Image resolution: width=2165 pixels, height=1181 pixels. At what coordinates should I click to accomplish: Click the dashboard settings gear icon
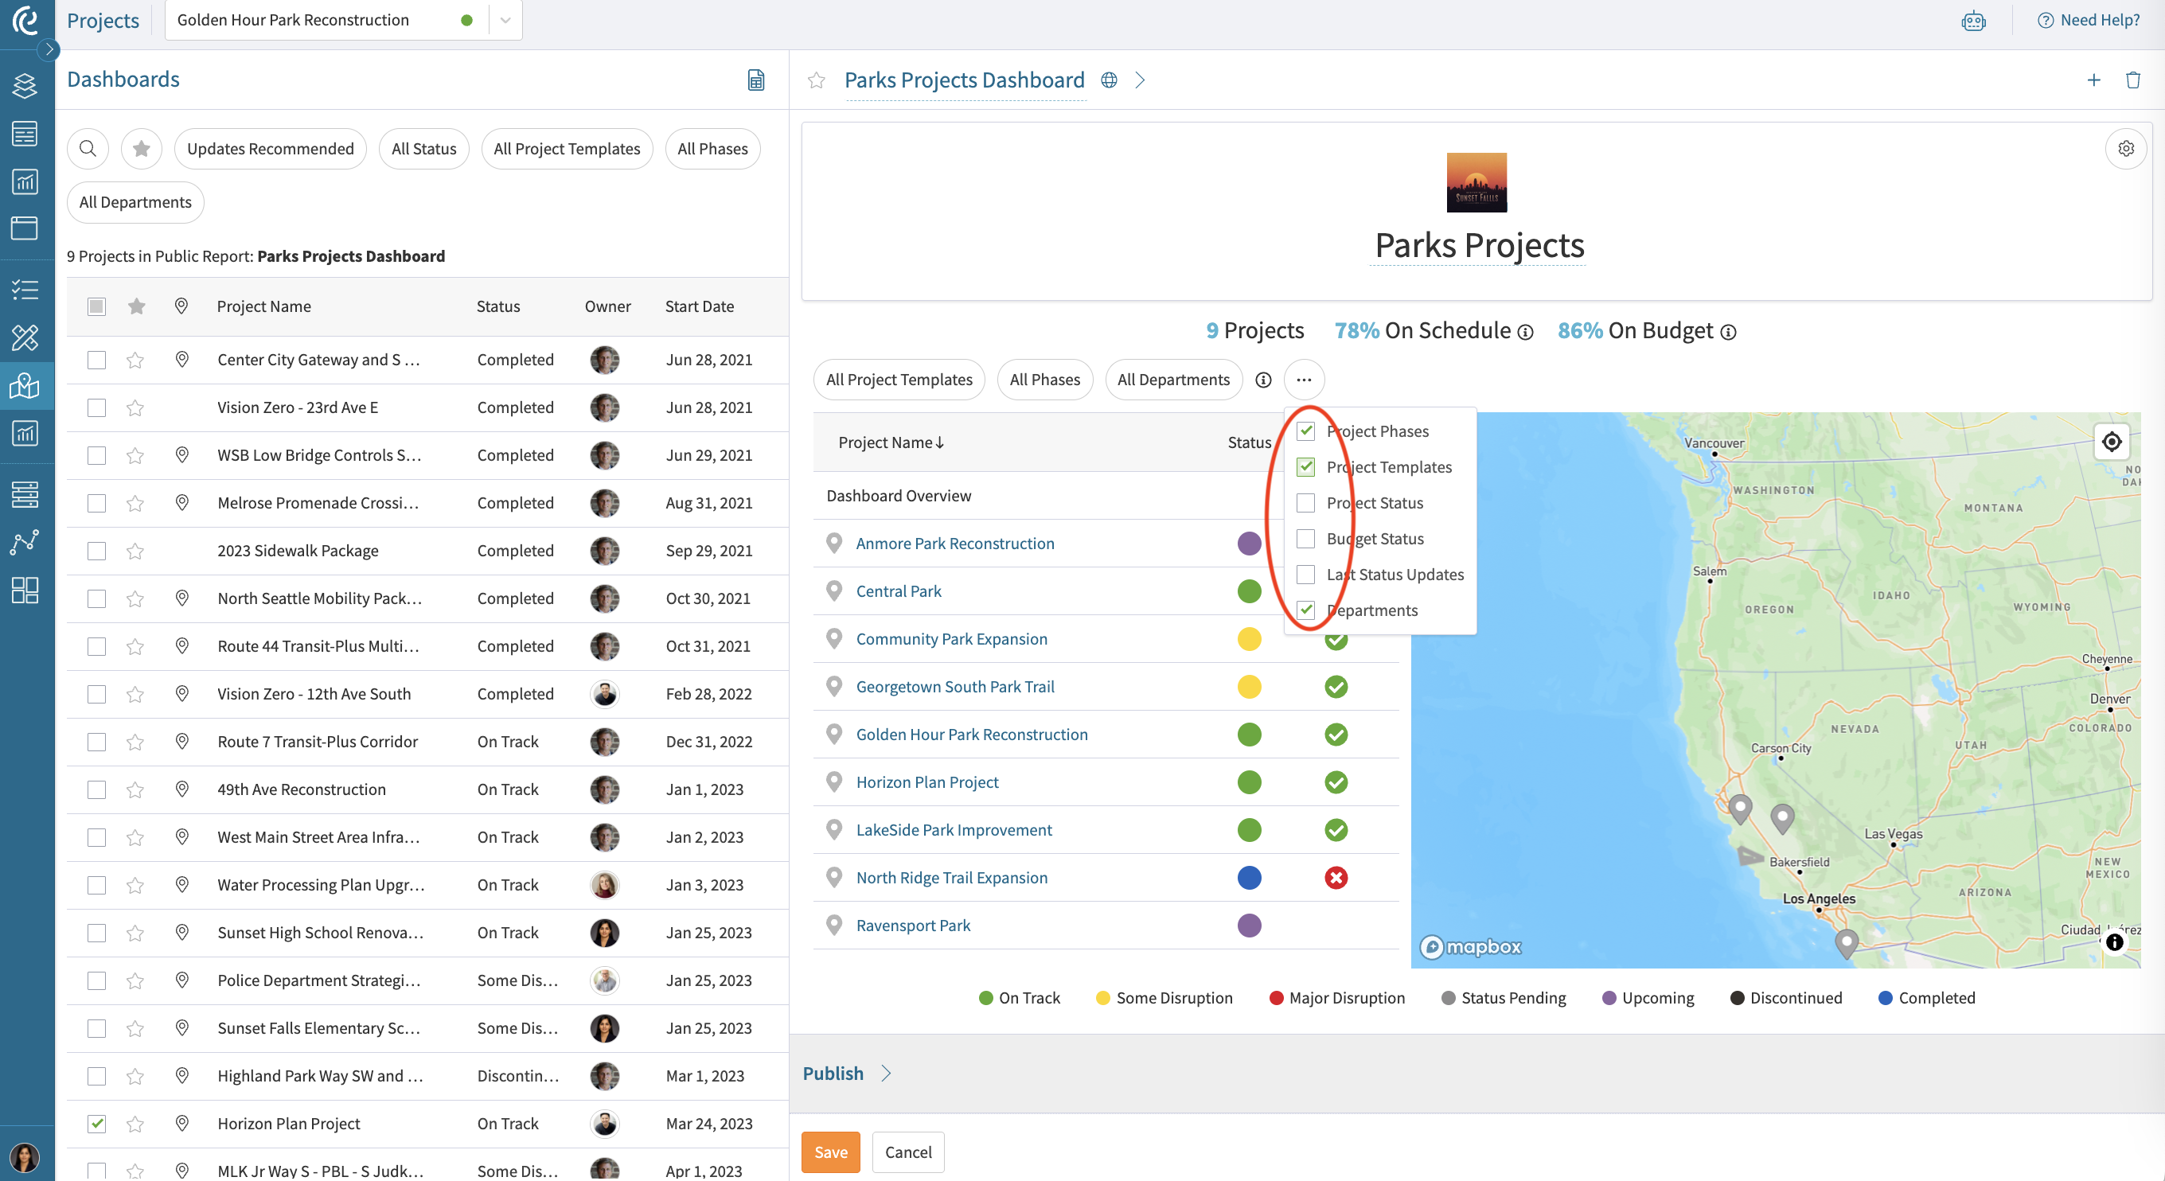tap(2125, 149)
